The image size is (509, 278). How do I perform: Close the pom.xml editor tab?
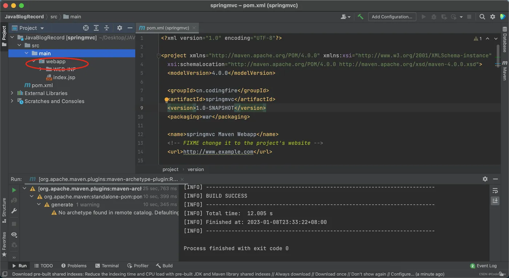click(194, 28)
